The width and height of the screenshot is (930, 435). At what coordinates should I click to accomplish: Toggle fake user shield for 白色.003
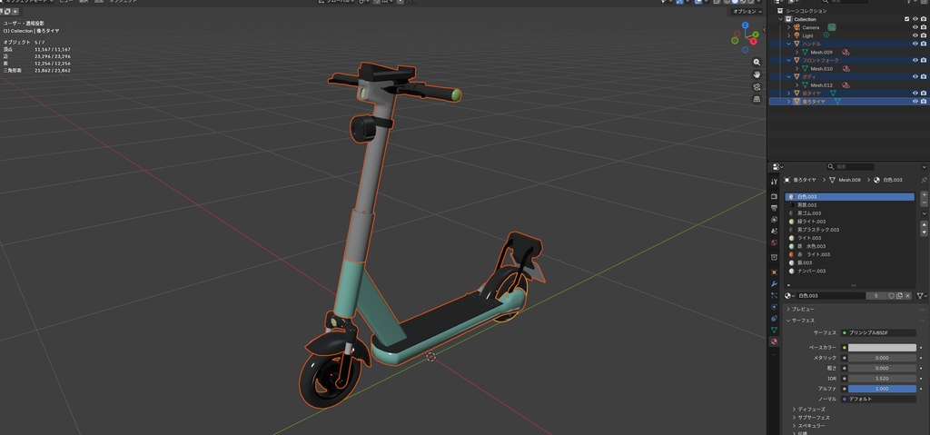tap(891, 295)
